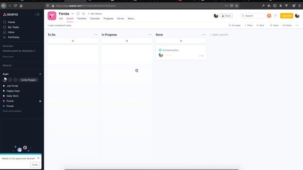
Task: Open the Sort options
Action: (260, 25)
